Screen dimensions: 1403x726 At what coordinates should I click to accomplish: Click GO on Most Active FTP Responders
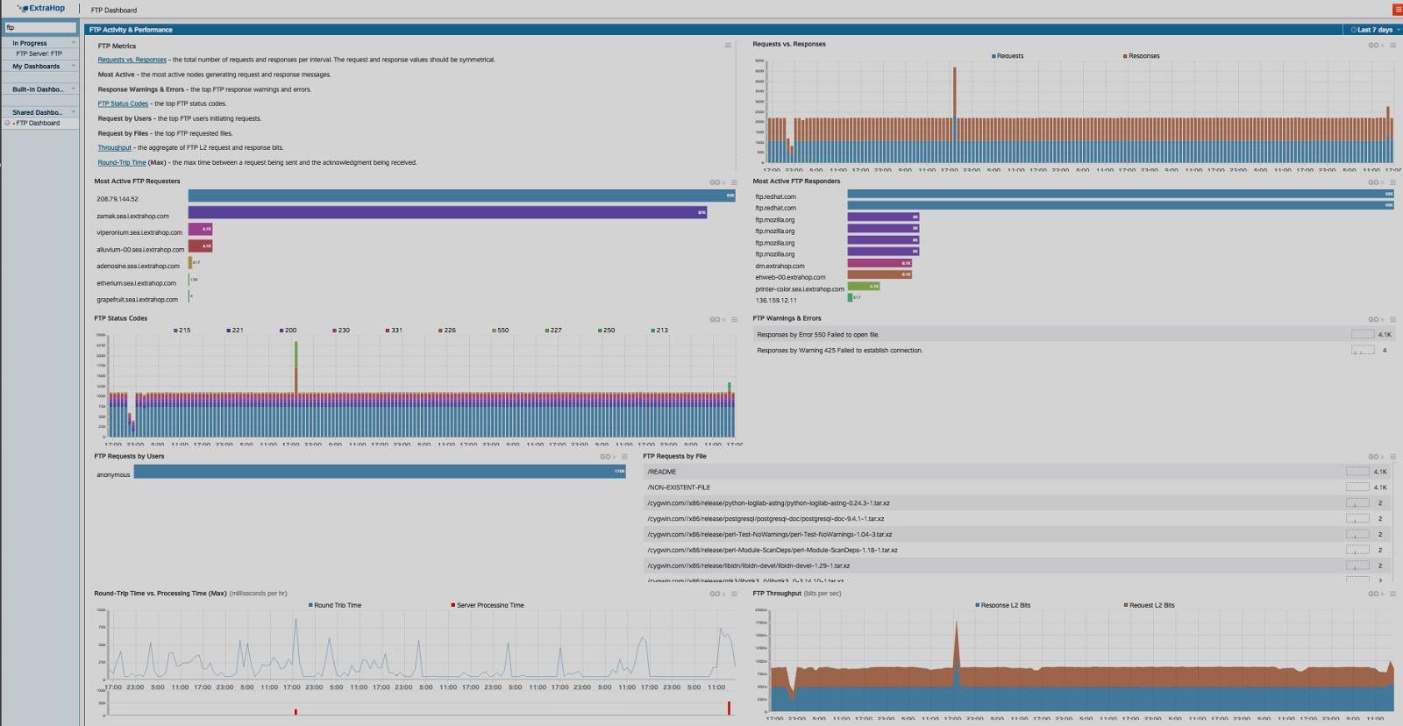click(1375, 182)
